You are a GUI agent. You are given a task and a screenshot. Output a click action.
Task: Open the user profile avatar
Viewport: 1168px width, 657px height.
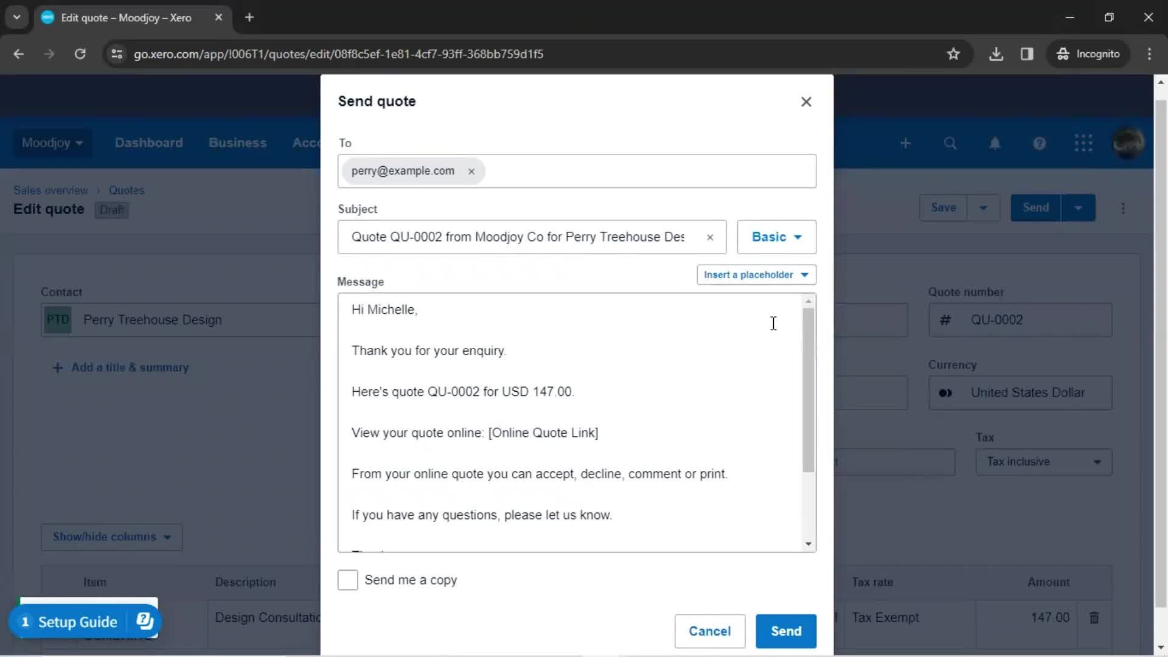point(1128,143)
